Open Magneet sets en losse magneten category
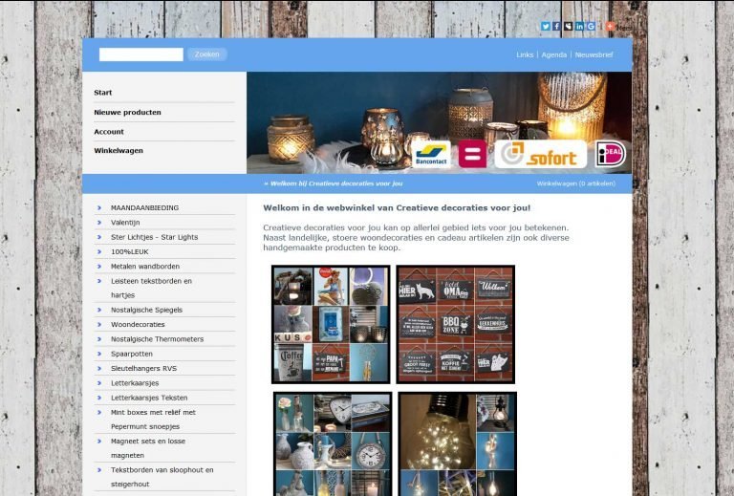 [148, 448]
